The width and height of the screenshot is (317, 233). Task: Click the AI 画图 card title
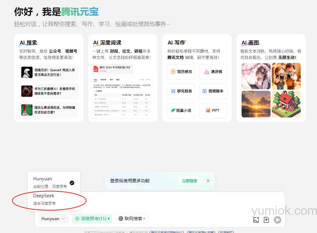(250, 43)
